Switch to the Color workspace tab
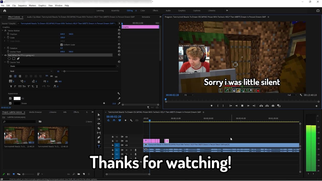 tap(143, 11)
